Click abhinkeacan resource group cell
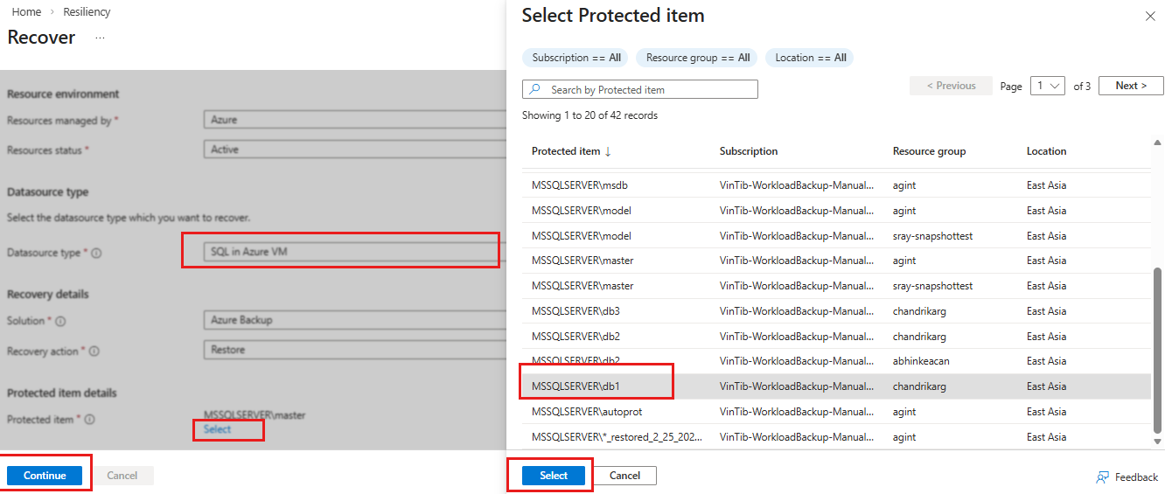The height and width of the screenshot is (494, 1165). (x=921, y=361)
